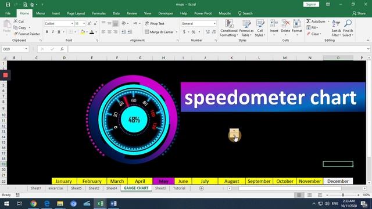Click the Insert cells icon
Viewport: 372px width, 209px height.
(274, 24)
